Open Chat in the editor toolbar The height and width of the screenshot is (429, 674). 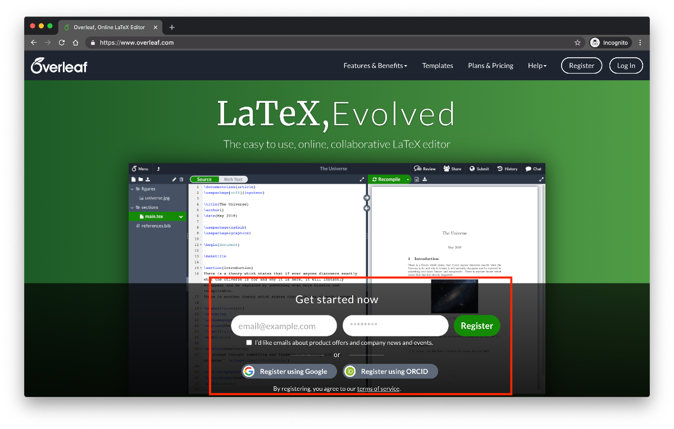coord(533,168)
